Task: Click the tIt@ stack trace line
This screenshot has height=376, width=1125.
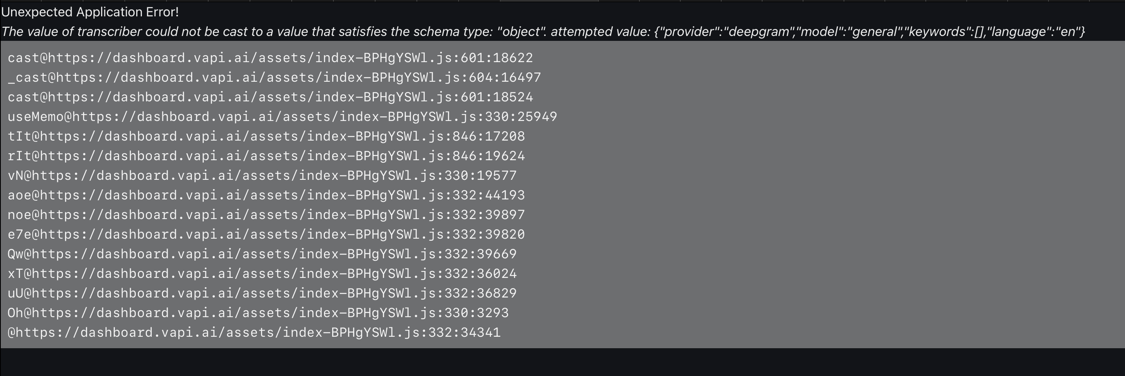Action: (x=266, y=137)
